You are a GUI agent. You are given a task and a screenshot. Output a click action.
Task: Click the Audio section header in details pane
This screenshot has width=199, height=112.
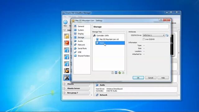(102, 85)
